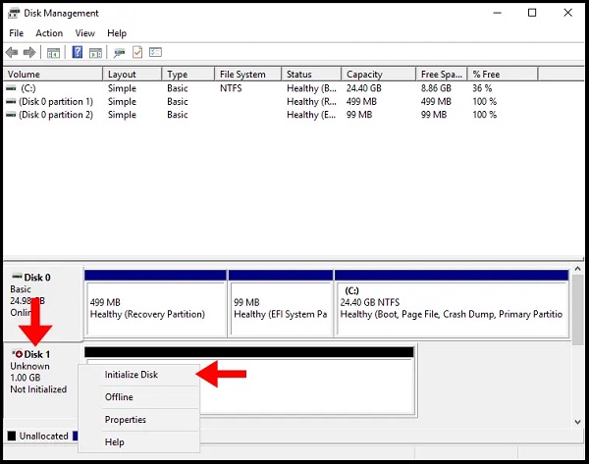Click the Disk 1 not-initialized red icon

pyautogui.click(x=18, y=353)
